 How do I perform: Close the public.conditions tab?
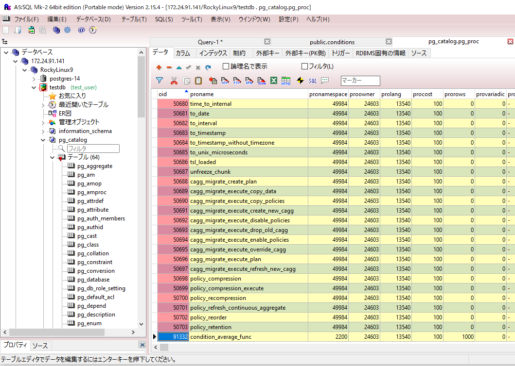(389, 42)
